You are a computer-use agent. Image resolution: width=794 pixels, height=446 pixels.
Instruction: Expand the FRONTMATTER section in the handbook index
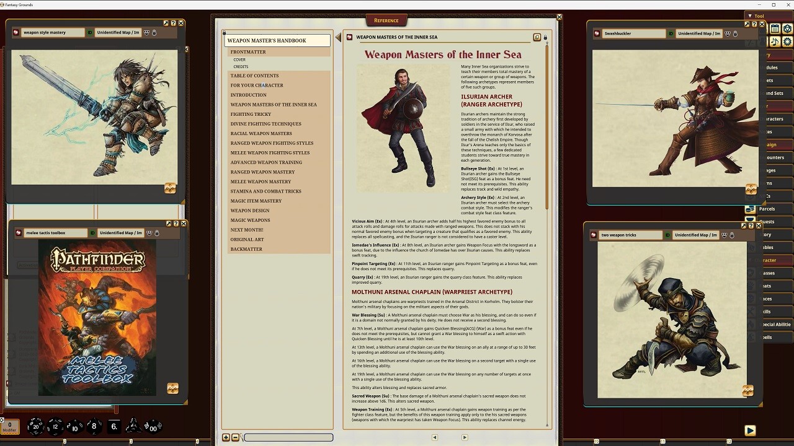click(x=248, y=51)
